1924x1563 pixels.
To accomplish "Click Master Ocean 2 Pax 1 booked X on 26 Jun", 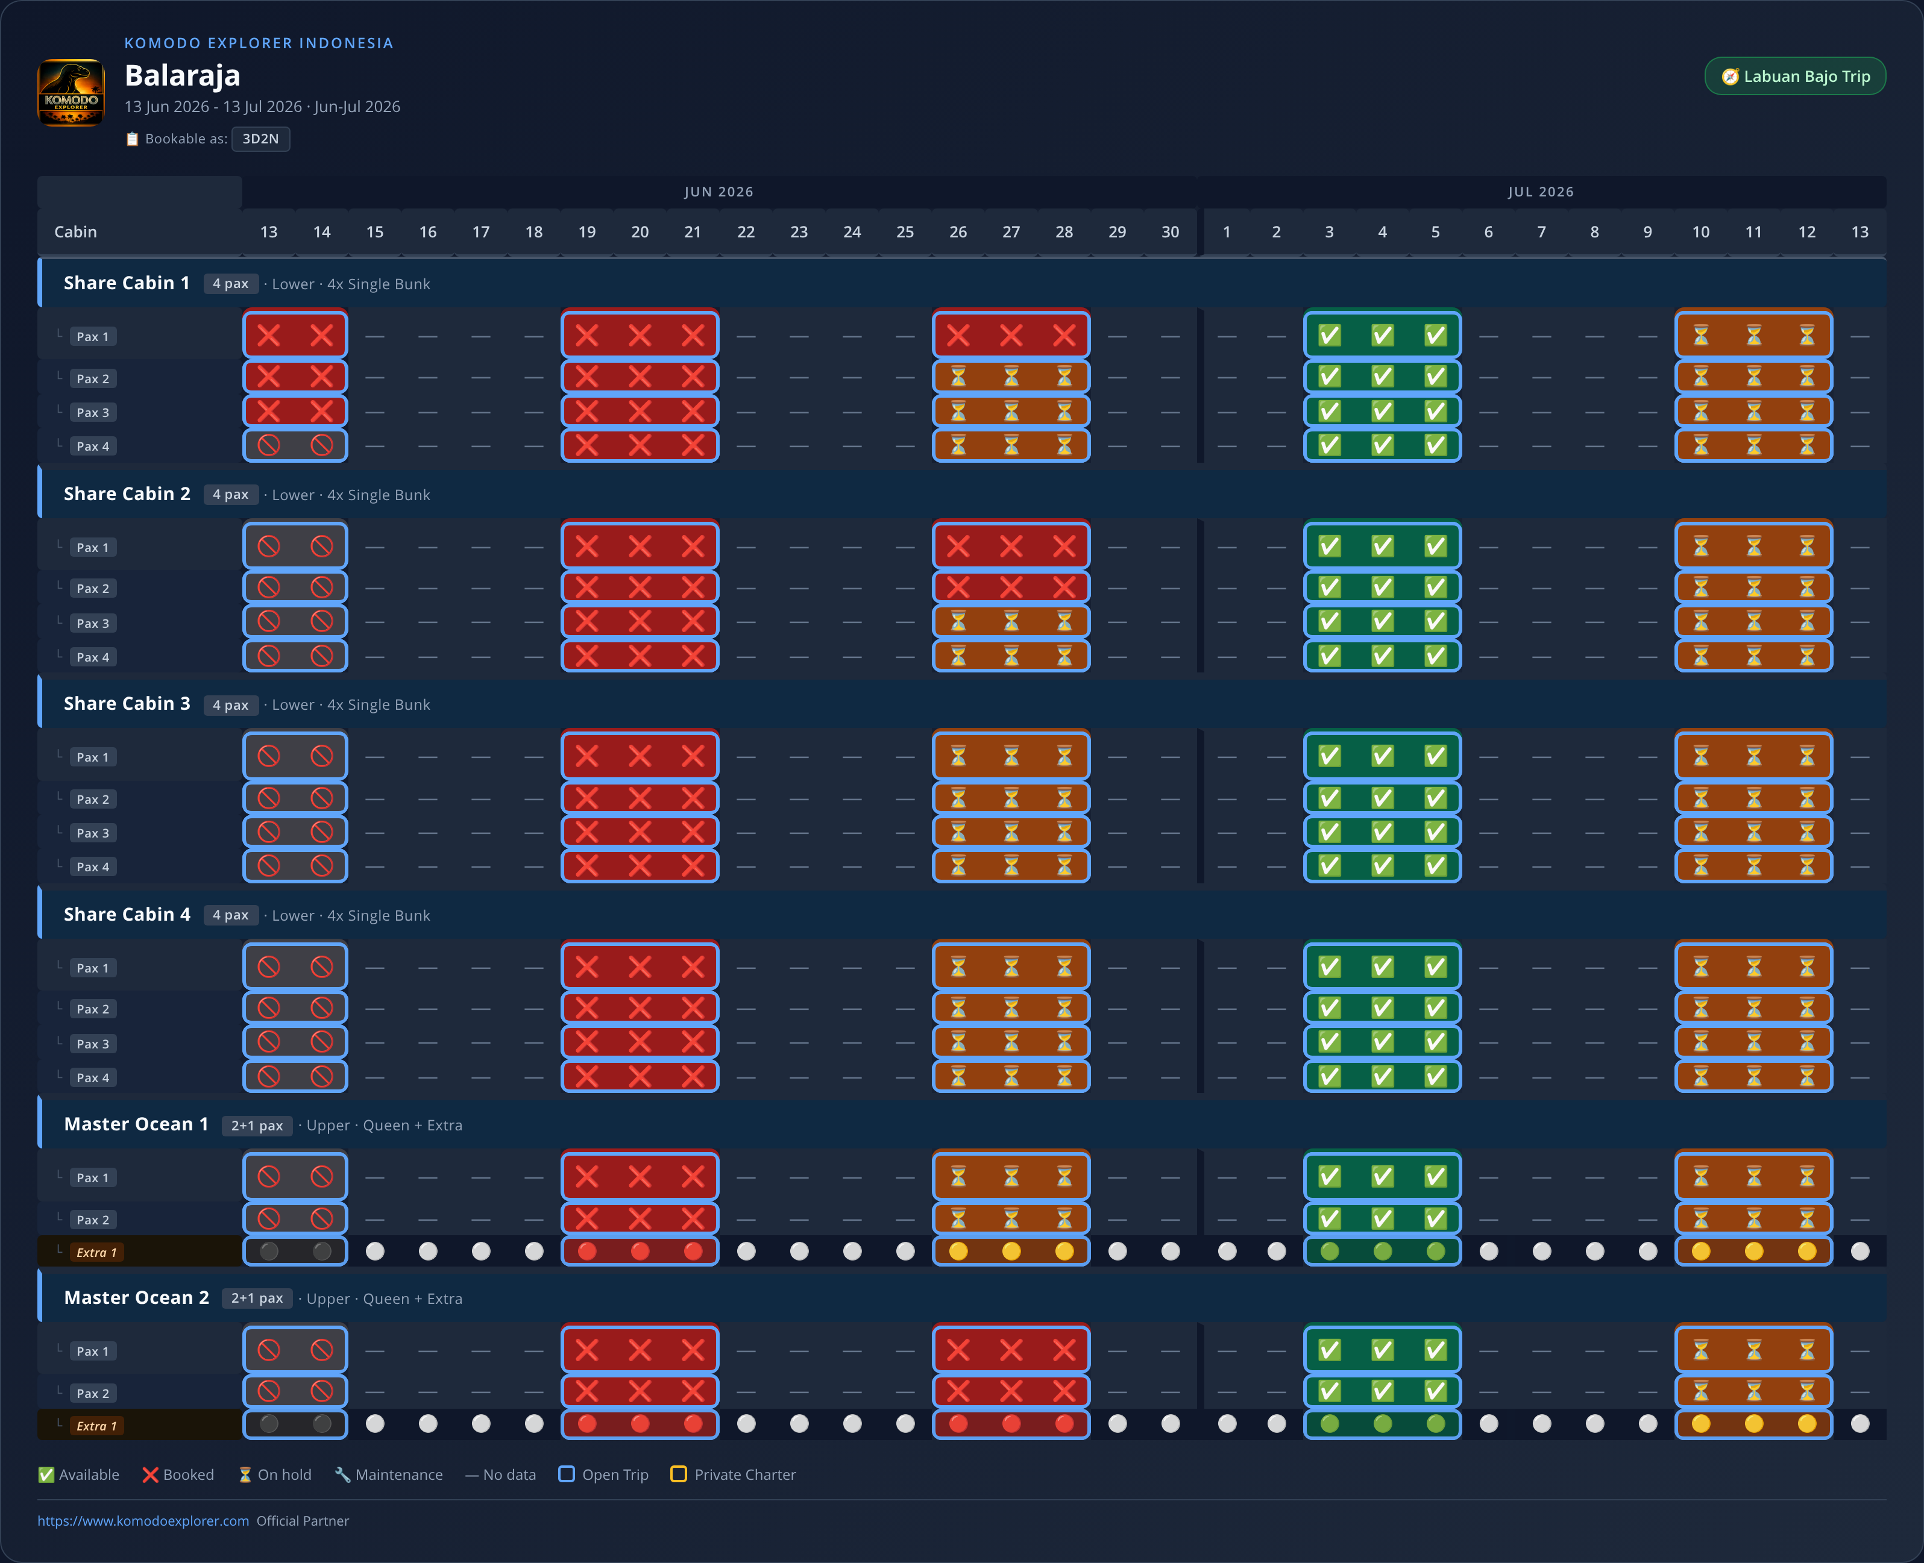I will point(958,1350).
